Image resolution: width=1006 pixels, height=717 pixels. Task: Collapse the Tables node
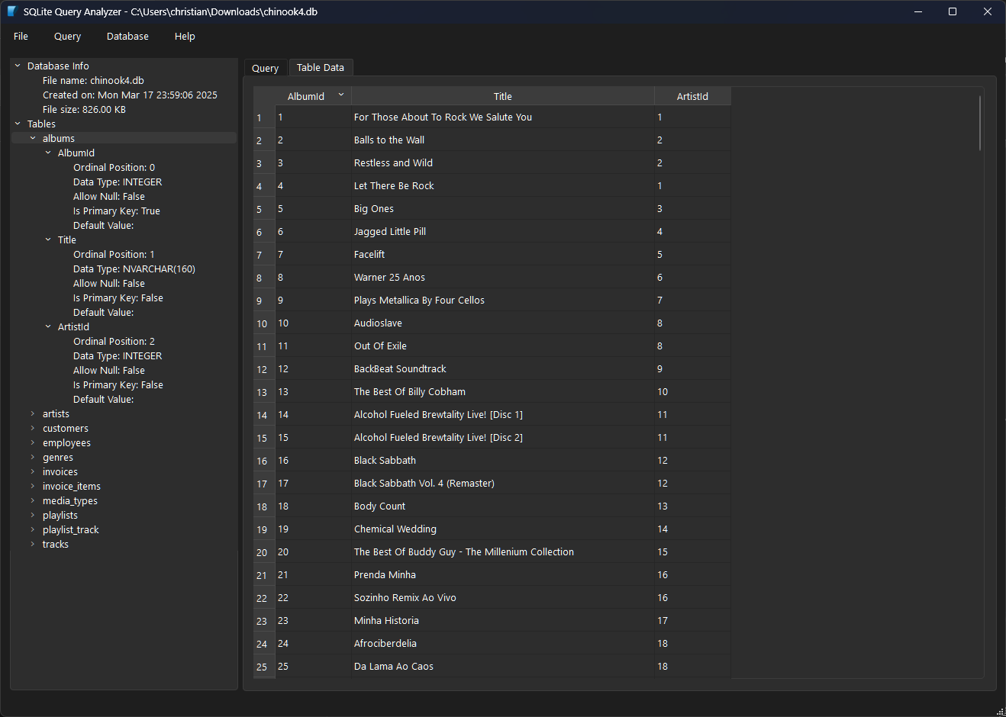[18, 124]
